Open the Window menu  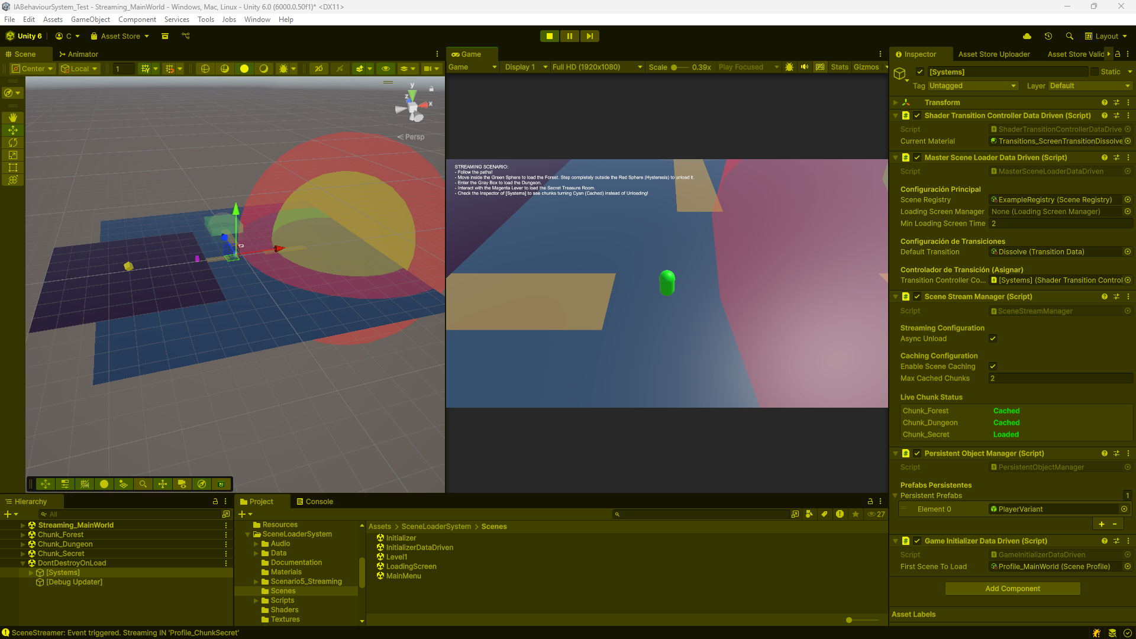click(x=257, y=20)
